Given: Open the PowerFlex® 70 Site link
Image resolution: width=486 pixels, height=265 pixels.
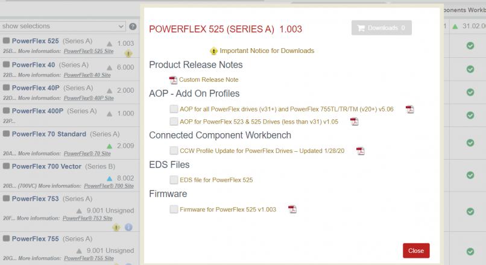Looking at the screenshot, I should 87,154.
